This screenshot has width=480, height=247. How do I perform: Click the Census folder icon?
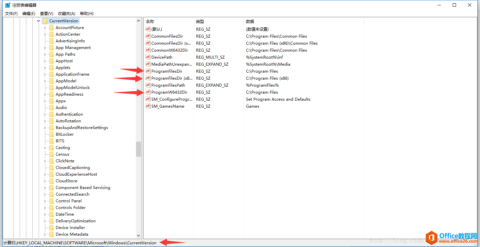(x=51, y=154)
